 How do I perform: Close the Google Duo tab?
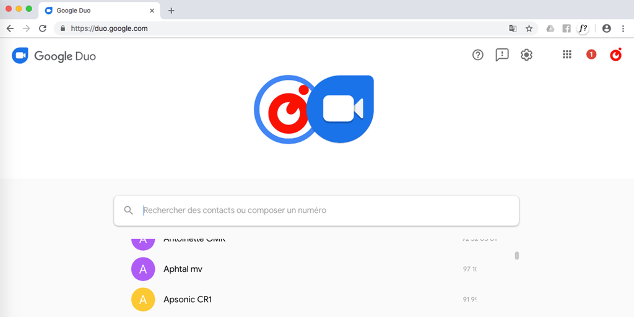pos(152,11)
